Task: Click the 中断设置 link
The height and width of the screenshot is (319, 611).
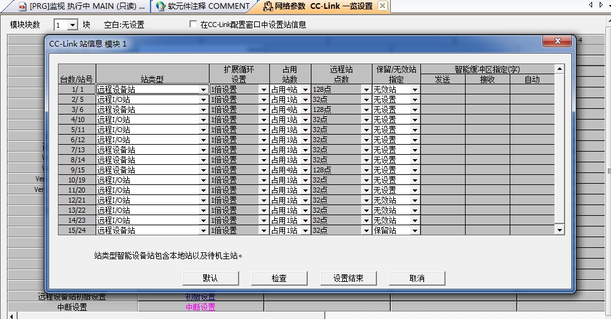Action: [200, 308]
